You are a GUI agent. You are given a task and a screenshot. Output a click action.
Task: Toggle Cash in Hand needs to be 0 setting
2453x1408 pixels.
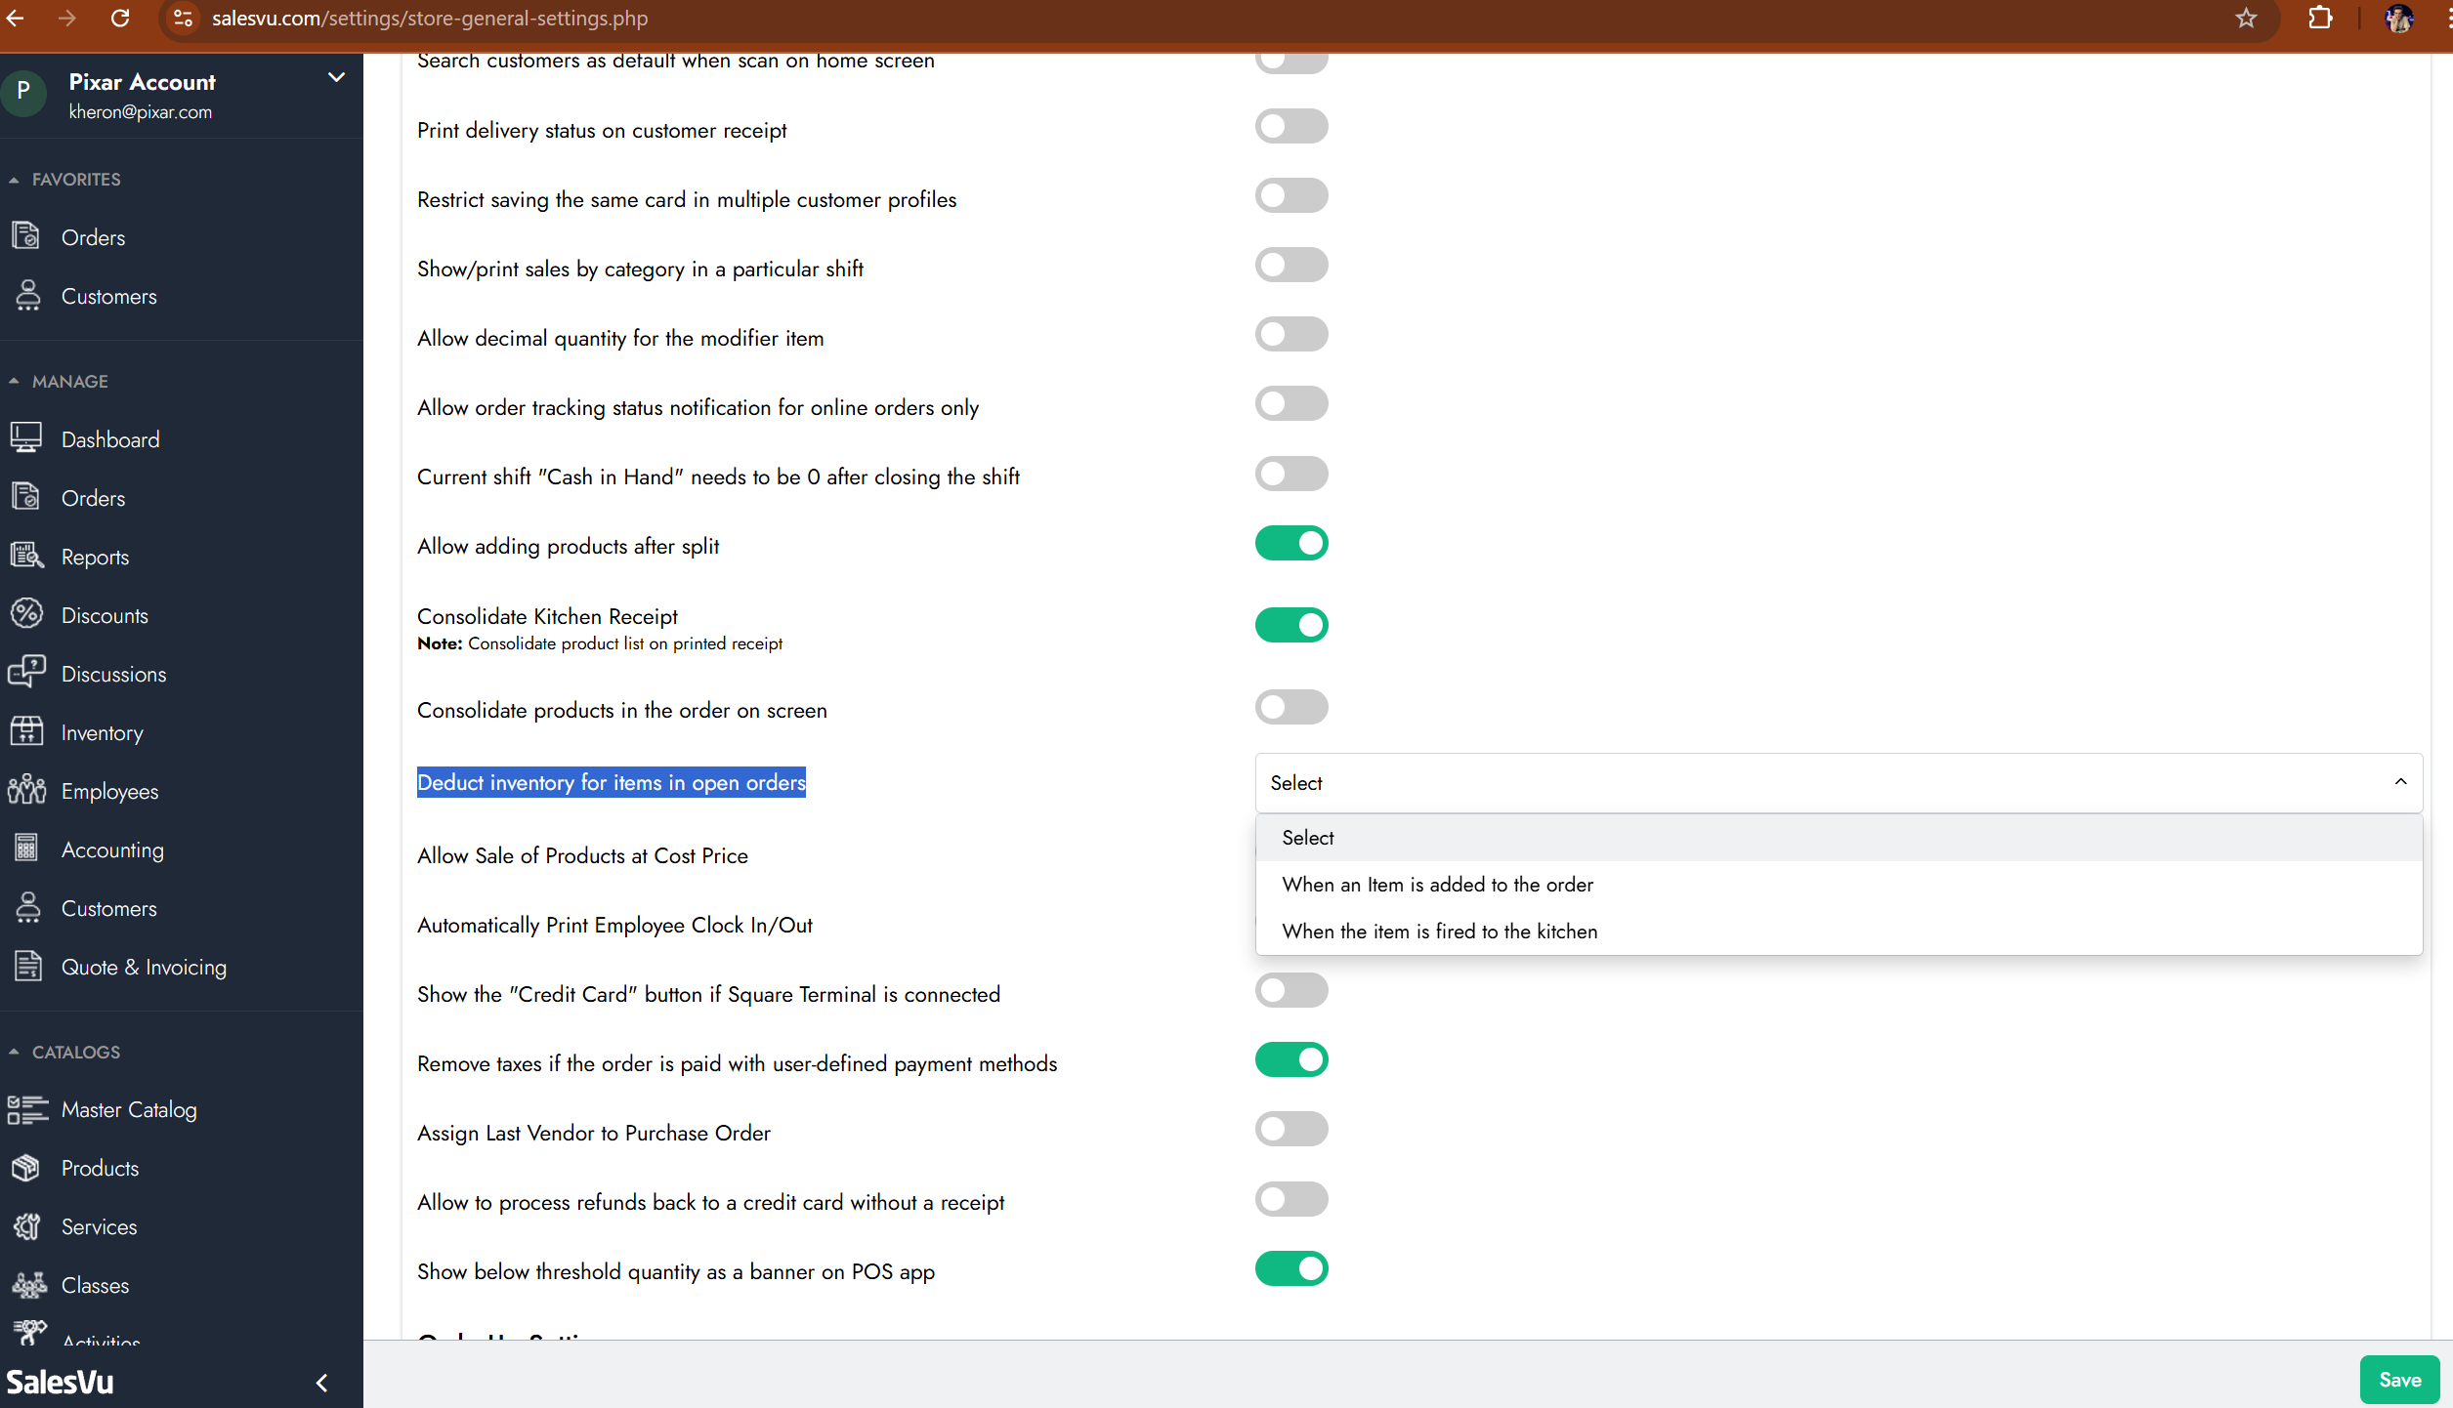(1290, 475)
